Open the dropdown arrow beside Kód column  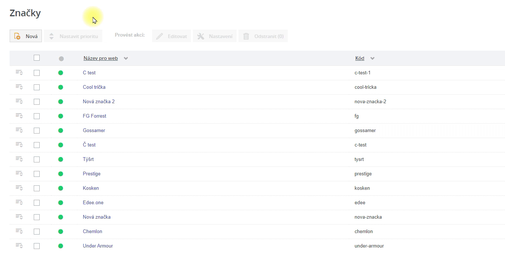(x=372, y=58)
